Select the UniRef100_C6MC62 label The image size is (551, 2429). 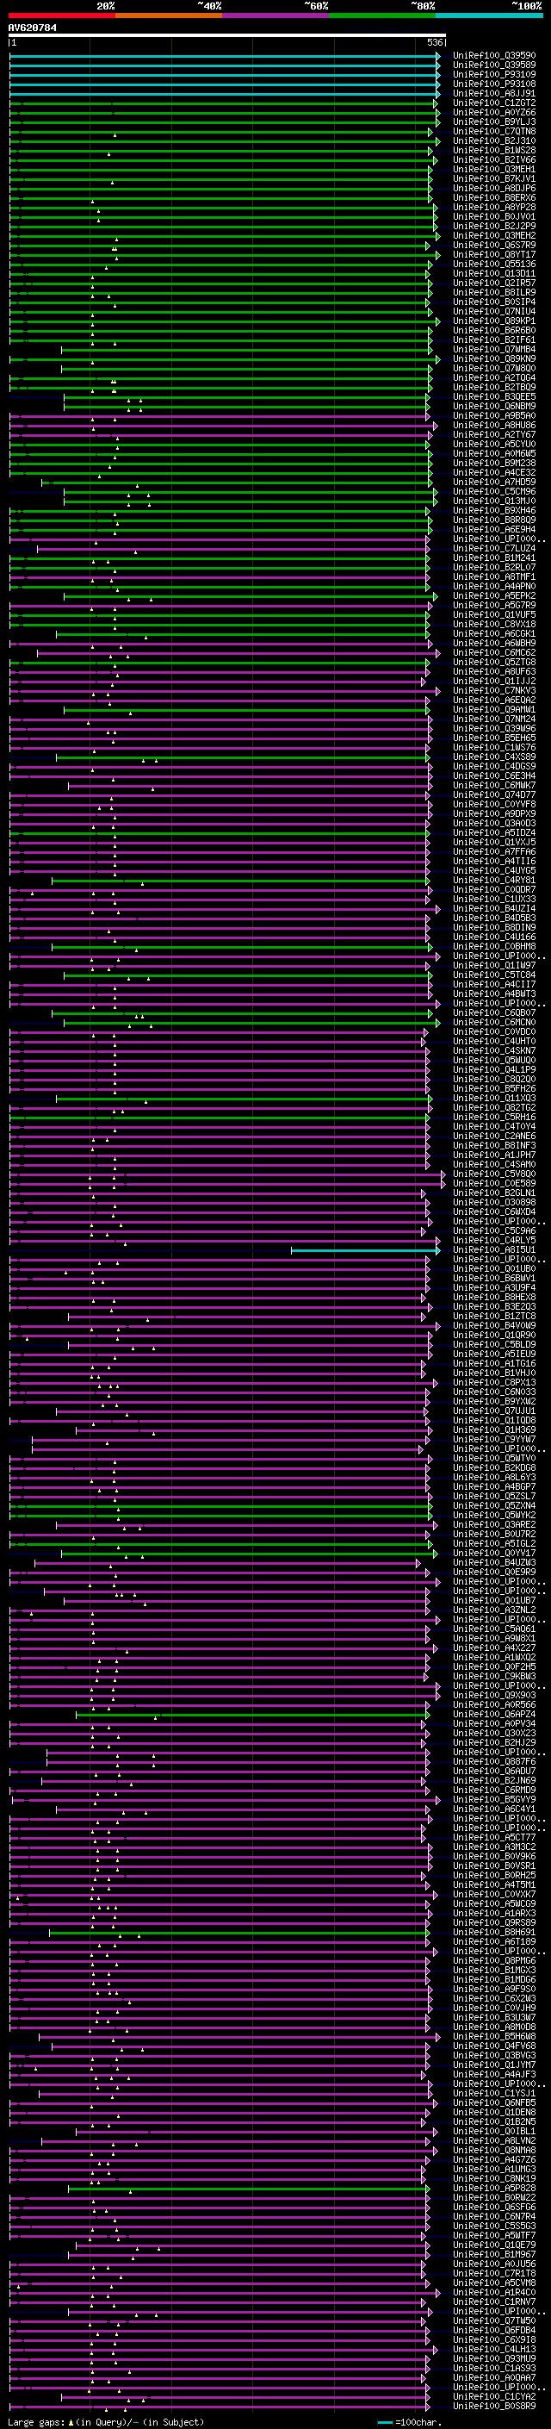(x=493, y=652)
